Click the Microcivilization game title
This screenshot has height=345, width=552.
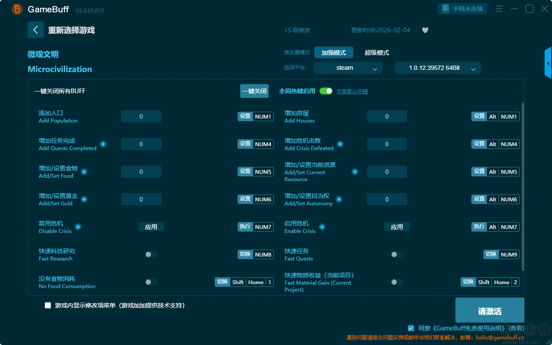coord(60,69)
